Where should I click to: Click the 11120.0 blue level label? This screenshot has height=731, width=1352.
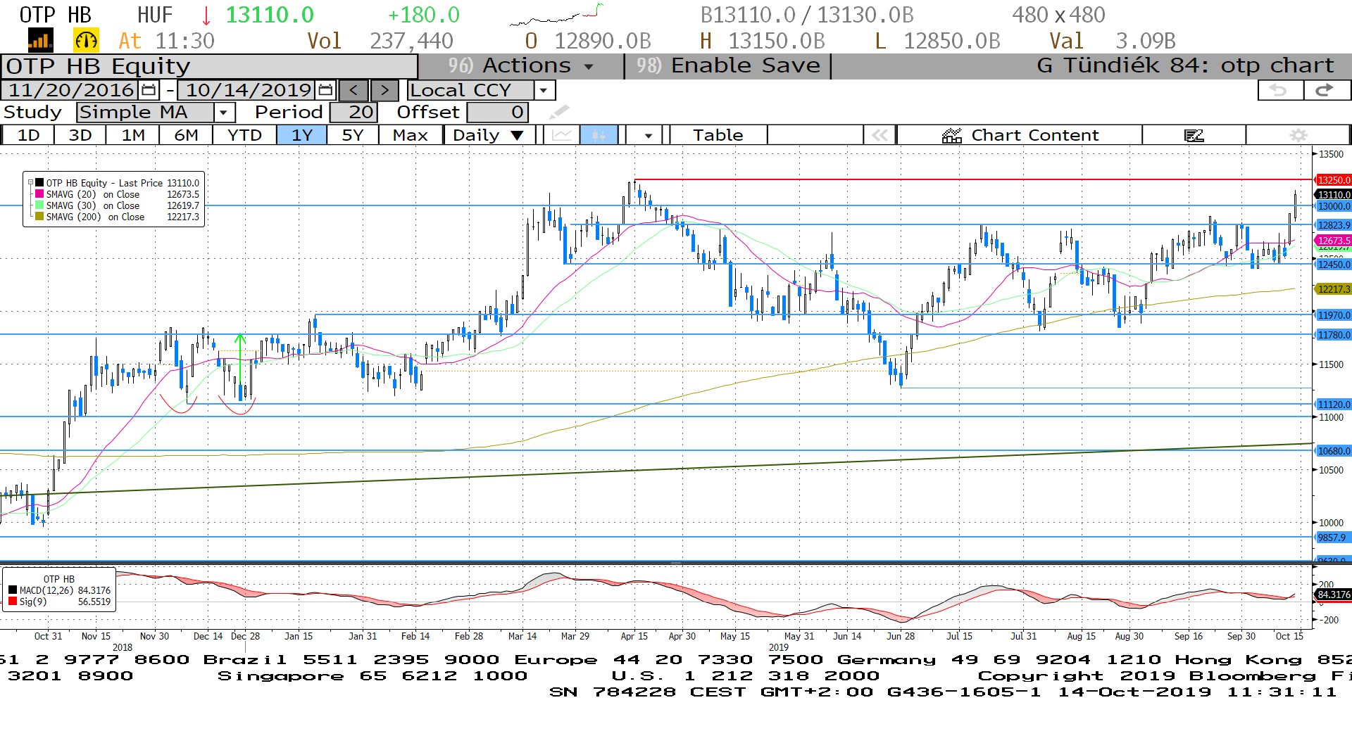click(x=1334, y=405)
